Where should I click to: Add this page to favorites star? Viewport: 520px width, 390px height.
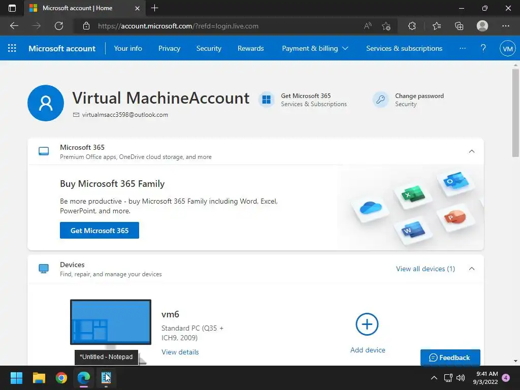tap(386, 26)
